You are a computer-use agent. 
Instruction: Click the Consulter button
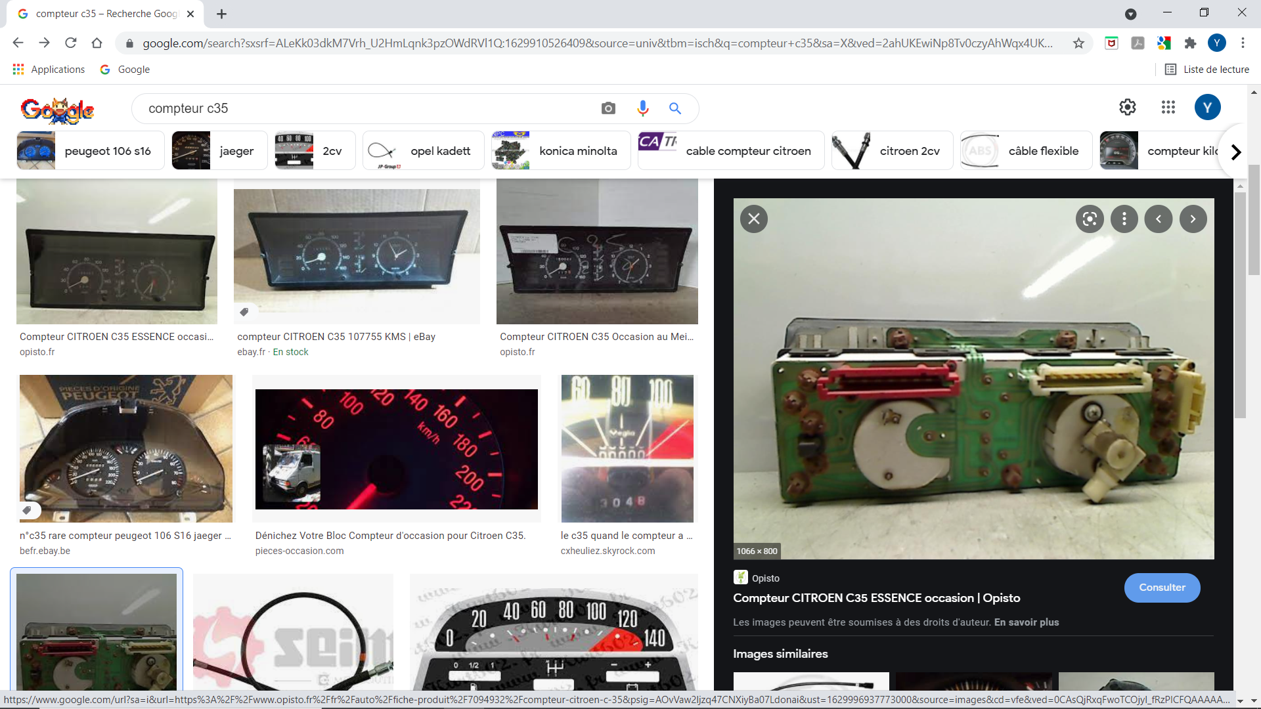click(x=1162, y=588)
